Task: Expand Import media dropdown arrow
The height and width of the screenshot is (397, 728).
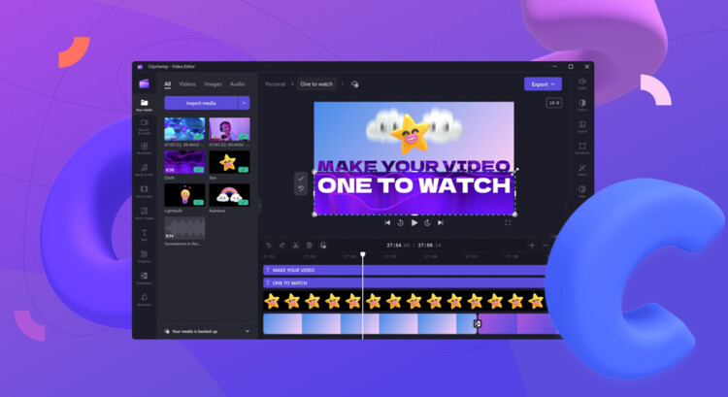Action: 244,103
